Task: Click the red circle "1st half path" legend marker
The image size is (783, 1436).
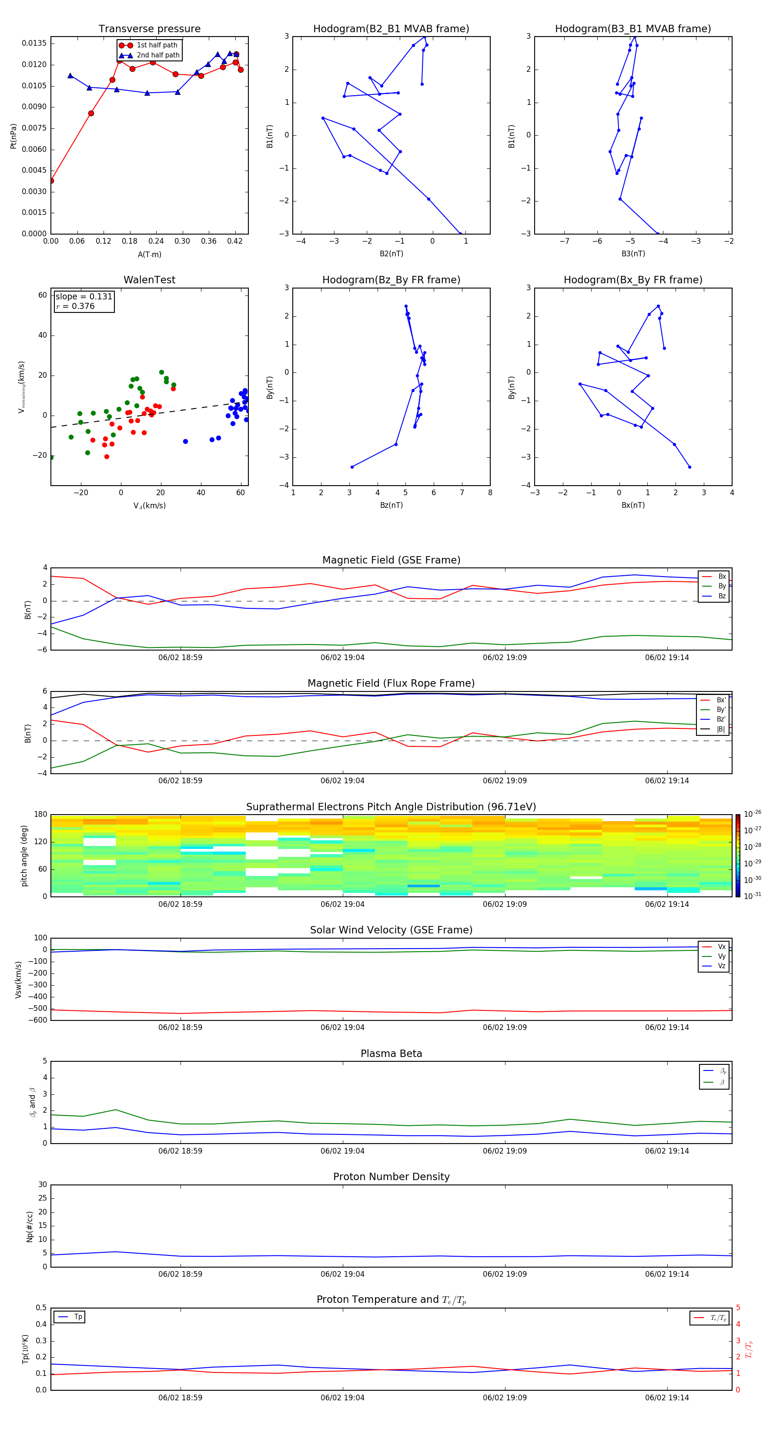Action: 126,45
